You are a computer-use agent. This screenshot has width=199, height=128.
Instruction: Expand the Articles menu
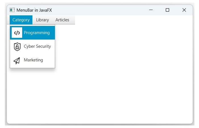(62, 20)
